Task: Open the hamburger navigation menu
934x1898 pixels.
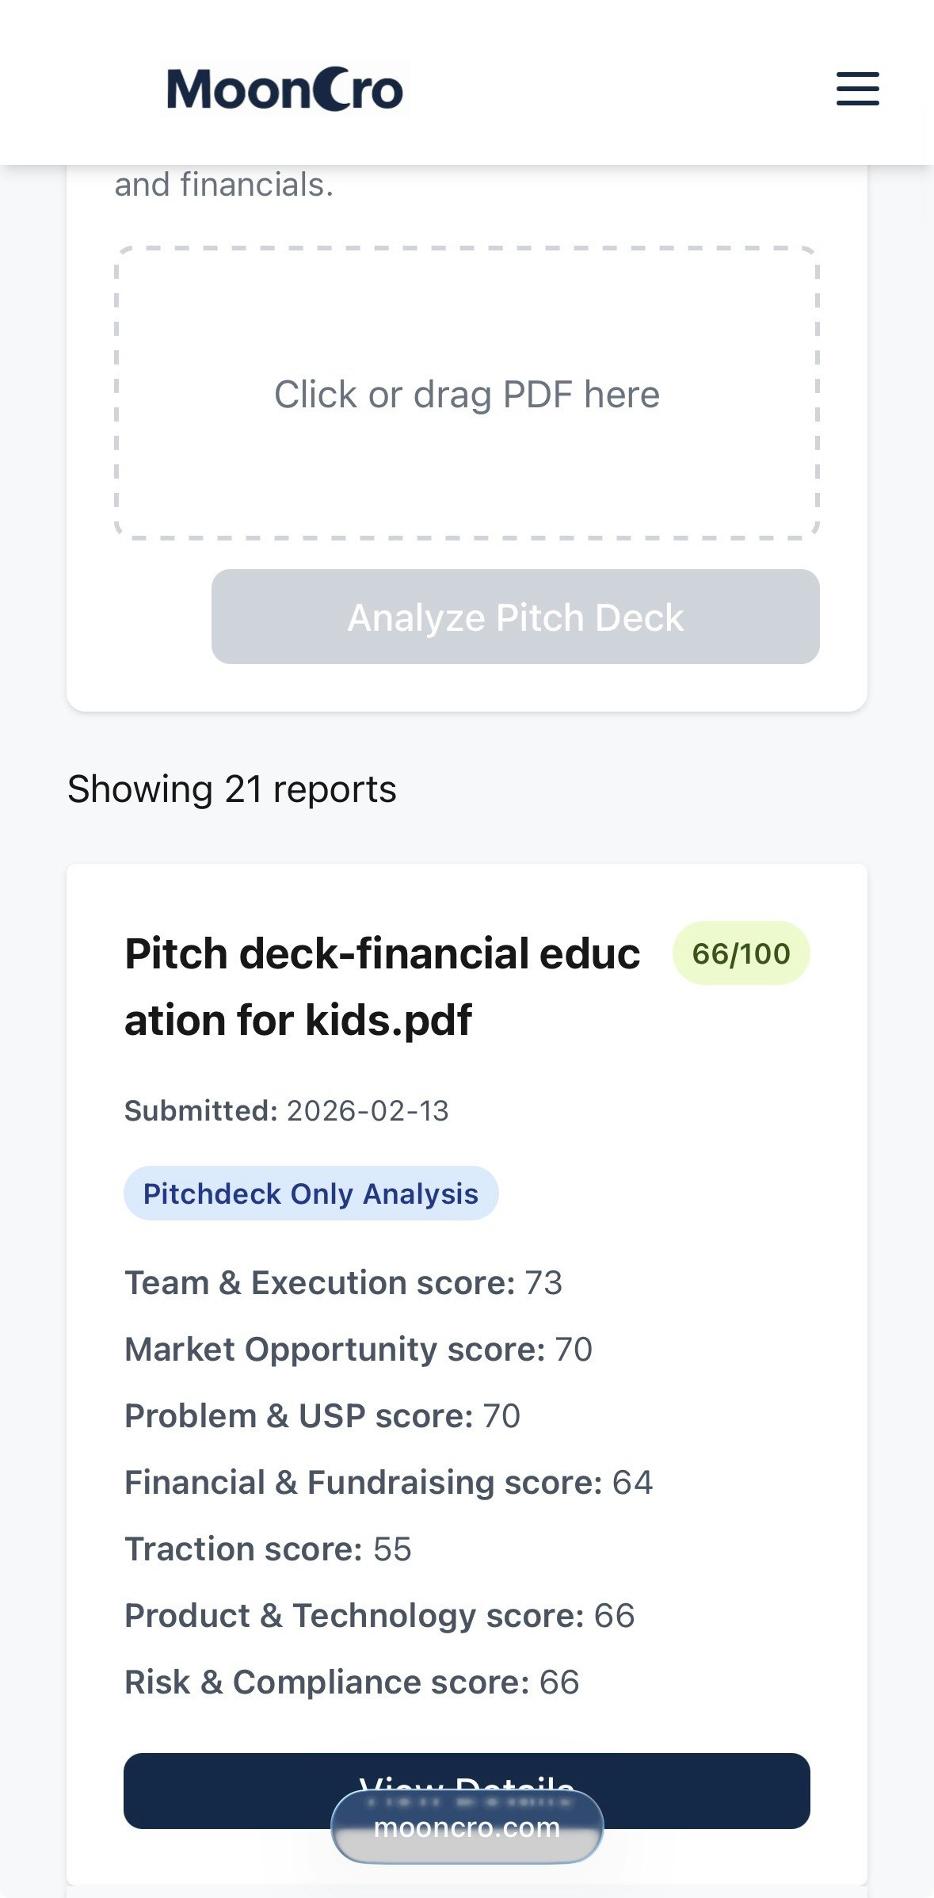Action: click(857, 88)
